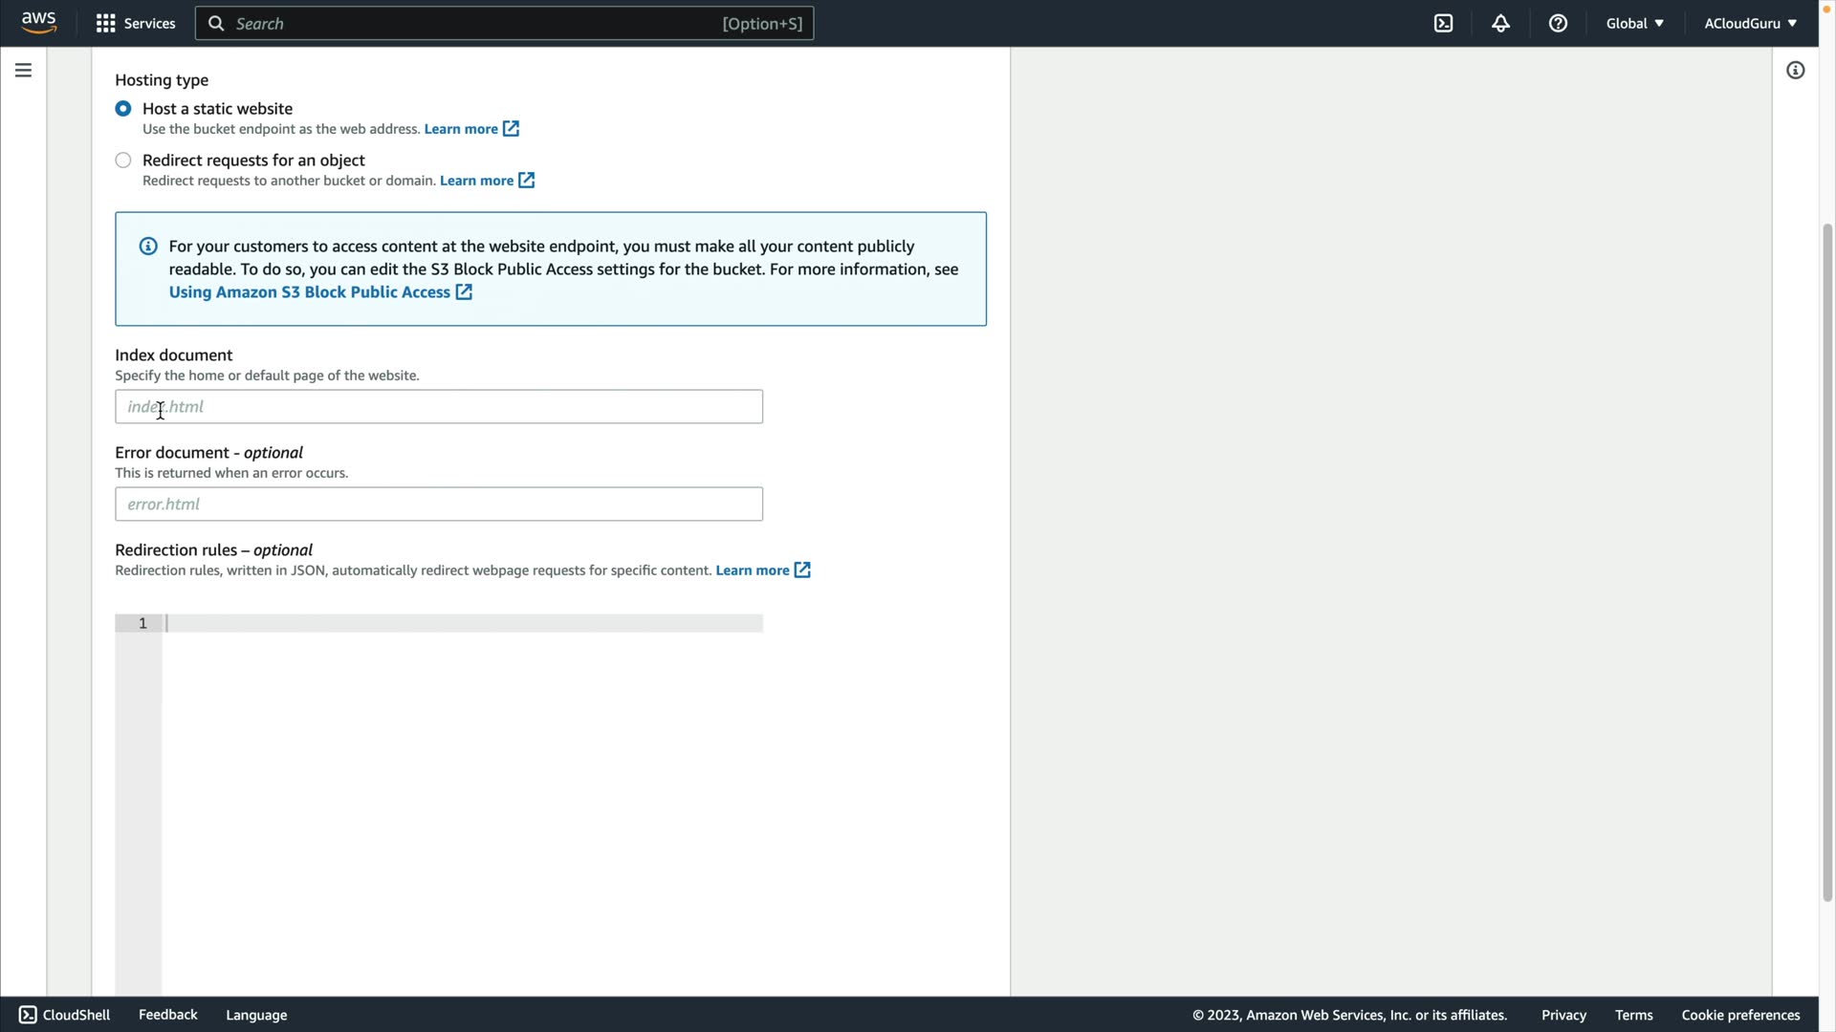Image resolution: width=1836 pixels, height=1032 pixels.
Task: Open the Services grid menu
Action: (x=135, y=23)
